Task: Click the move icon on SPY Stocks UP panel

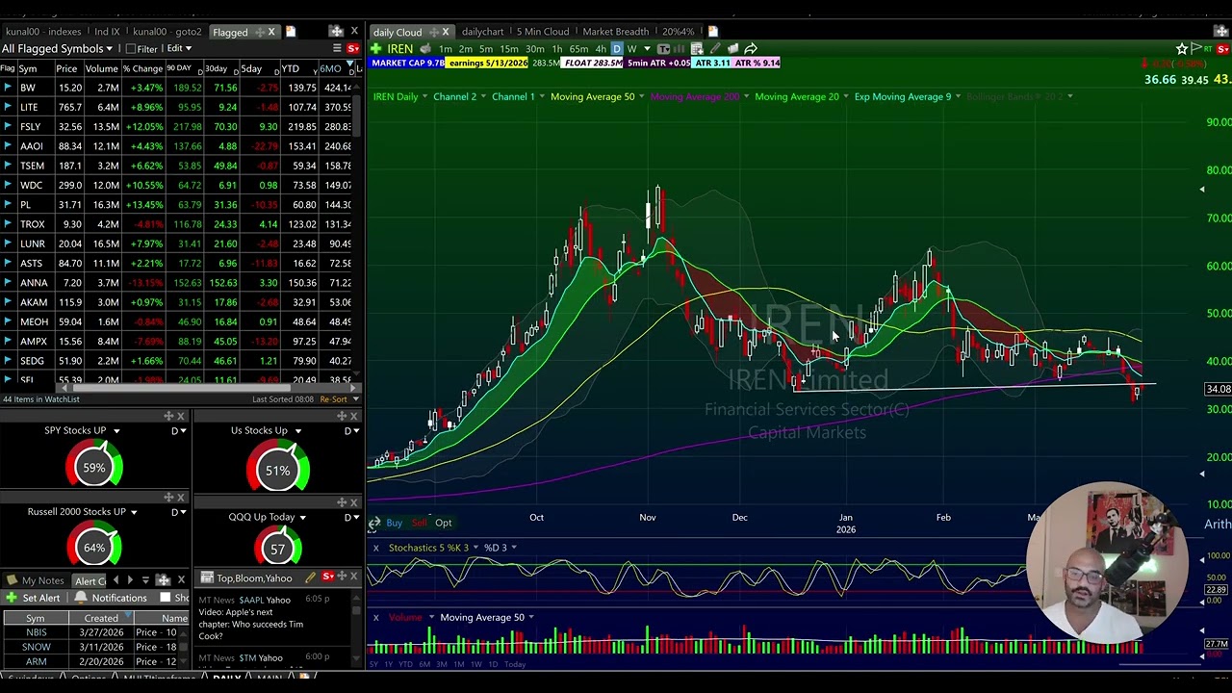Action: (x=168, y=416)
